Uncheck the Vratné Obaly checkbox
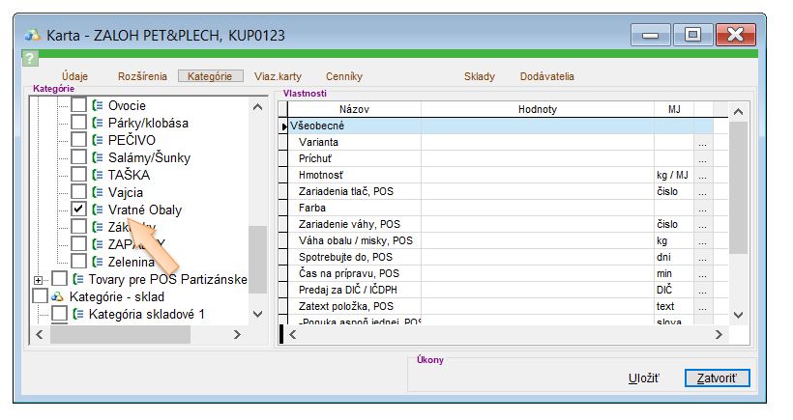This screenshot has height=420, width=793. coord(79,210)
